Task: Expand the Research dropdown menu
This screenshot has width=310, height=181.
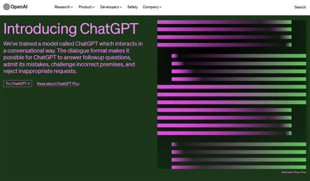Action: coord(64,7)
